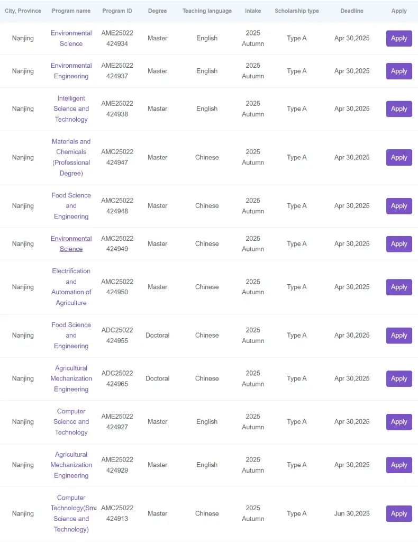Apply to Electrification and Automation of Agriculture
Screen dimensions: 418x542
(x=398, y=287)
